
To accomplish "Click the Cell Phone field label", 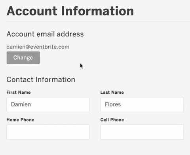I will point(112,120).
